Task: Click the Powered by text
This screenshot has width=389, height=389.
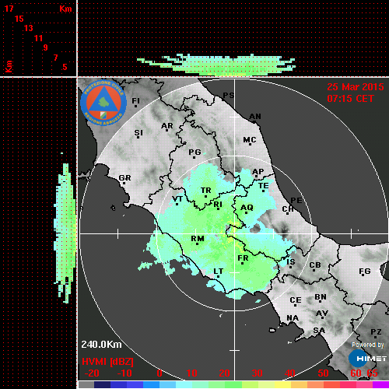Action: [x=368, y=345]
